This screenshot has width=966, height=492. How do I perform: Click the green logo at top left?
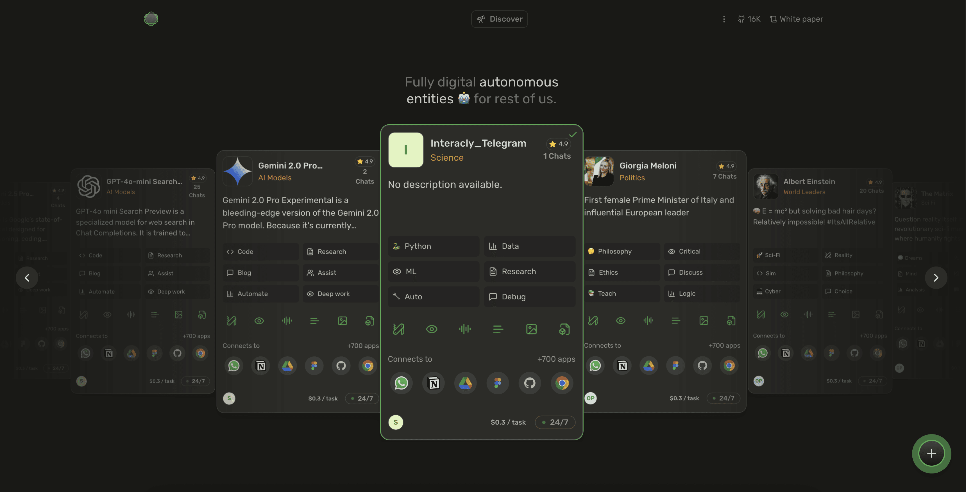[x=151, y=19]
